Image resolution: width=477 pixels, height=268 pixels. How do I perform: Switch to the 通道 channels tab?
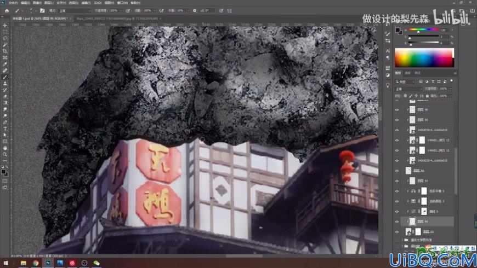pyautogui.click(x=407, y=73)
